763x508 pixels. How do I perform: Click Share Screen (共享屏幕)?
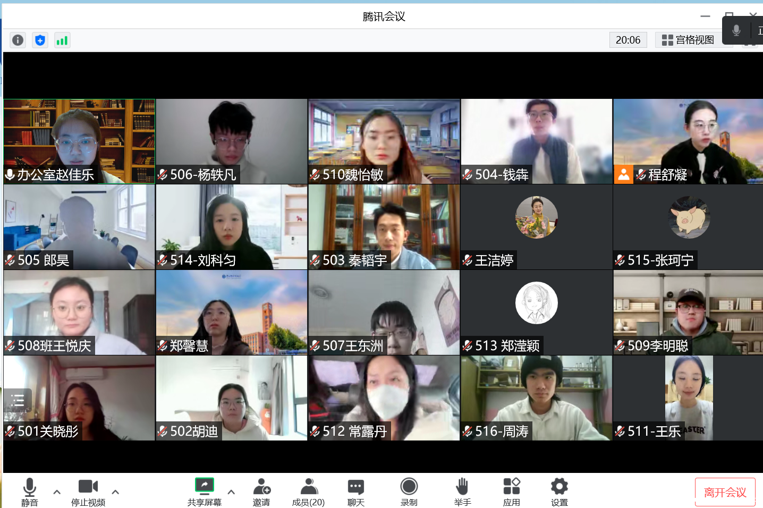[204, 492]
